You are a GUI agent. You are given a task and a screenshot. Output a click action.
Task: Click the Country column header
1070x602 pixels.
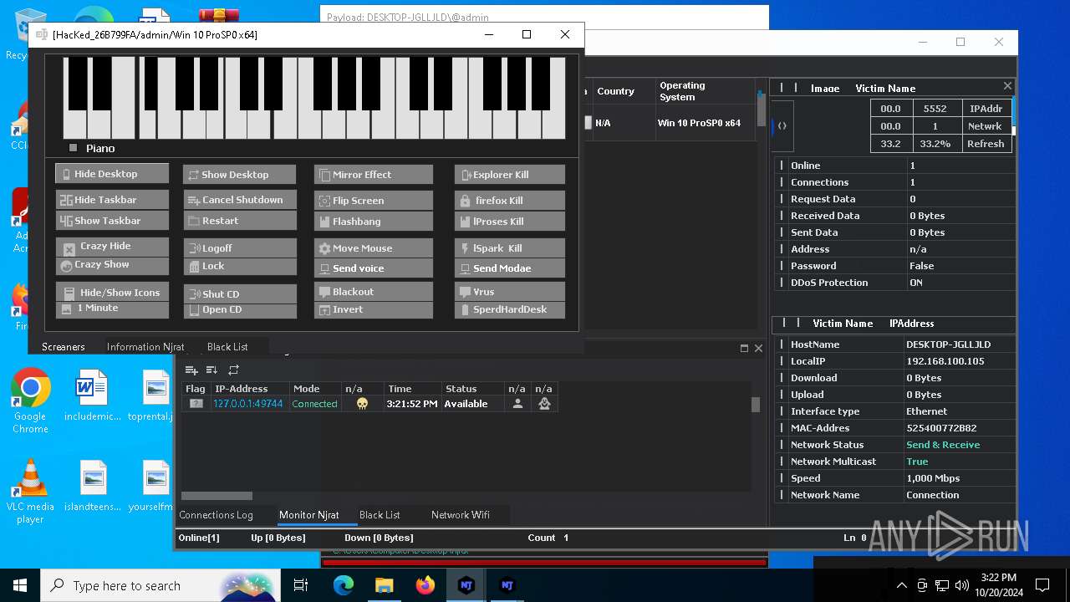point(623,91)
